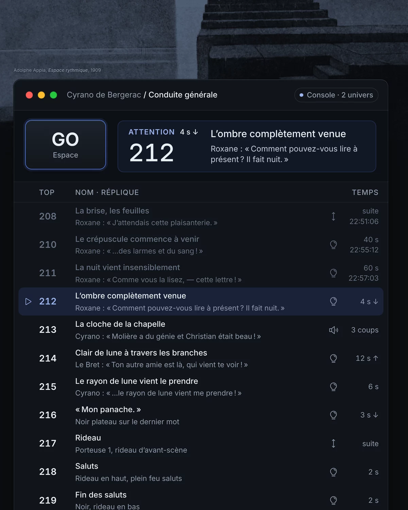Screen dimensions: 408x510
Task: Click the red close window dot
Action: point(29,95)
